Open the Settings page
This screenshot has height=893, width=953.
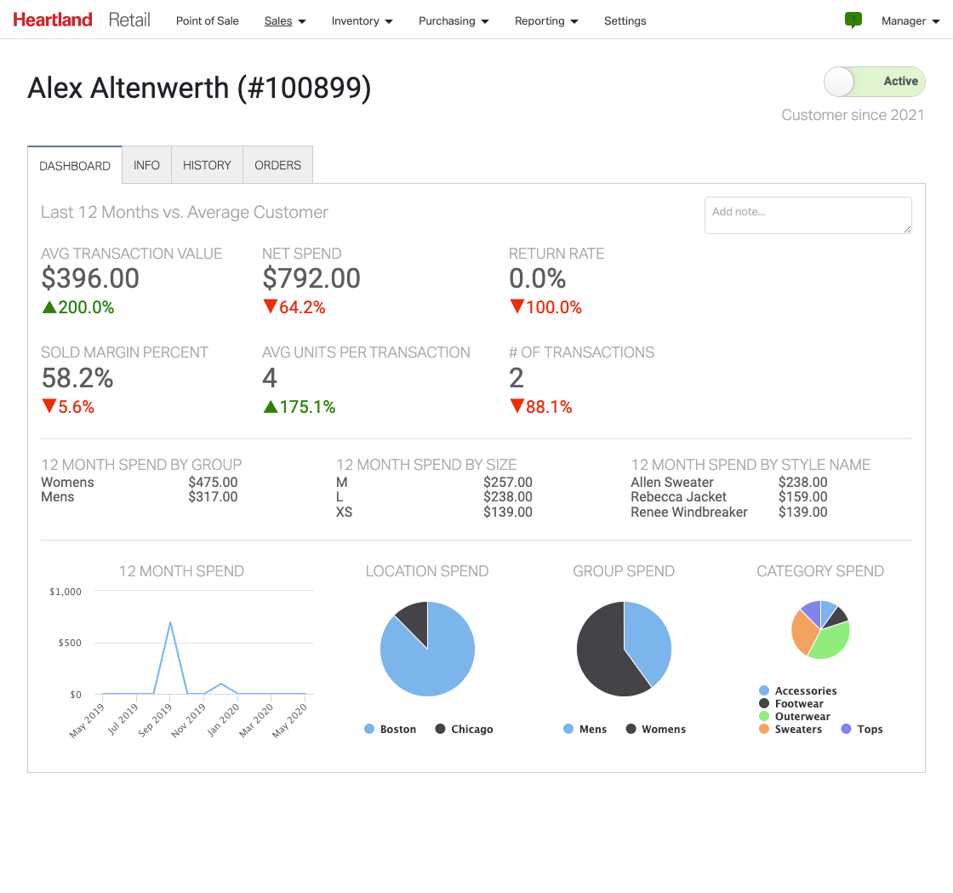tap(625, 21)
